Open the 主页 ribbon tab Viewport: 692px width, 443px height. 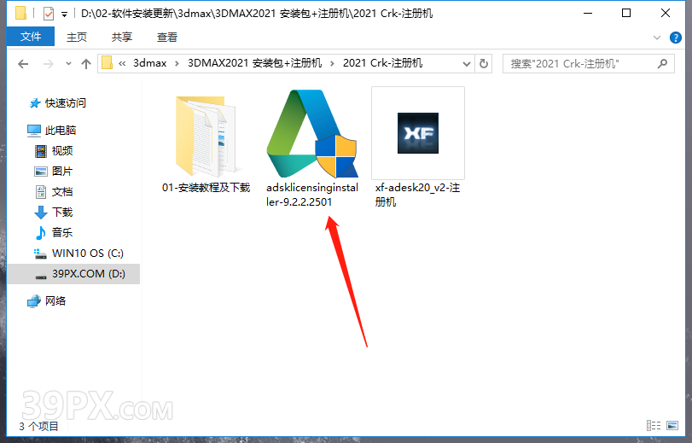77,37
